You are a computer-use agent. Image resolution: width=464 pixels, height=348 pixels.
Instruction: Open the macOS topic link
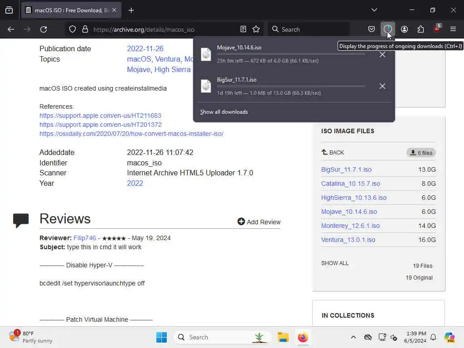(139, 59)
